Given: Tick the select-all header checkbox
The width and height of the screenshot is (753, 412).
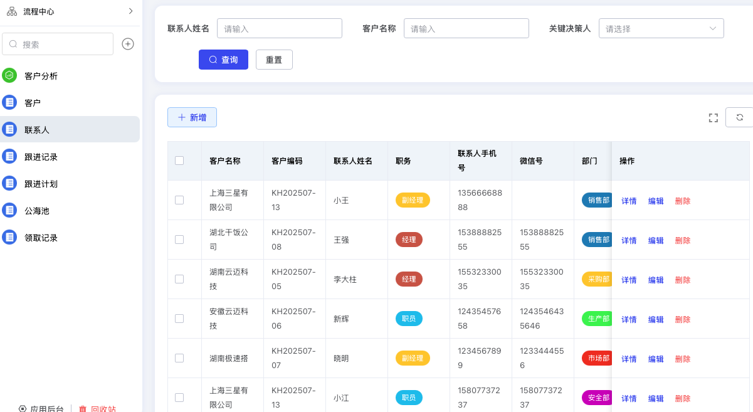Looking at the screenshot, I should tap(179, 161).
